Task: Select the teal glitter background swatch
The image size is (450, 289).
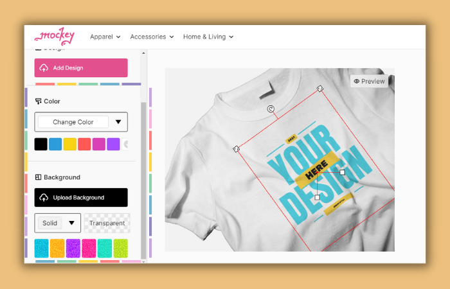Action: click(105, 249)
